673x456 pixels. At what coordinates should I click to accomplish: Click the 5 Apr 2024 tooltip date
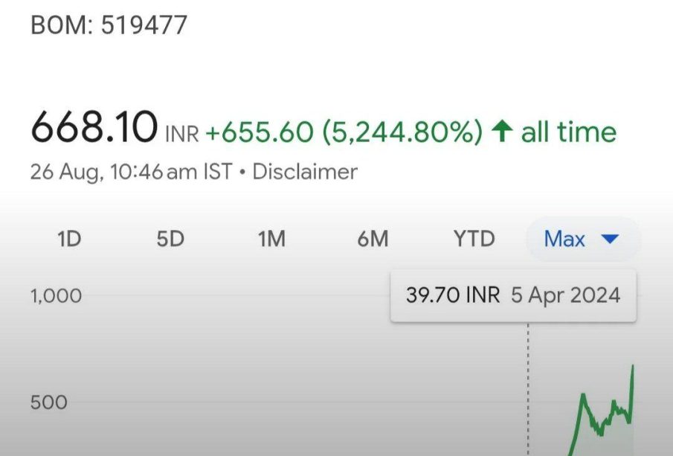(565, 295)
